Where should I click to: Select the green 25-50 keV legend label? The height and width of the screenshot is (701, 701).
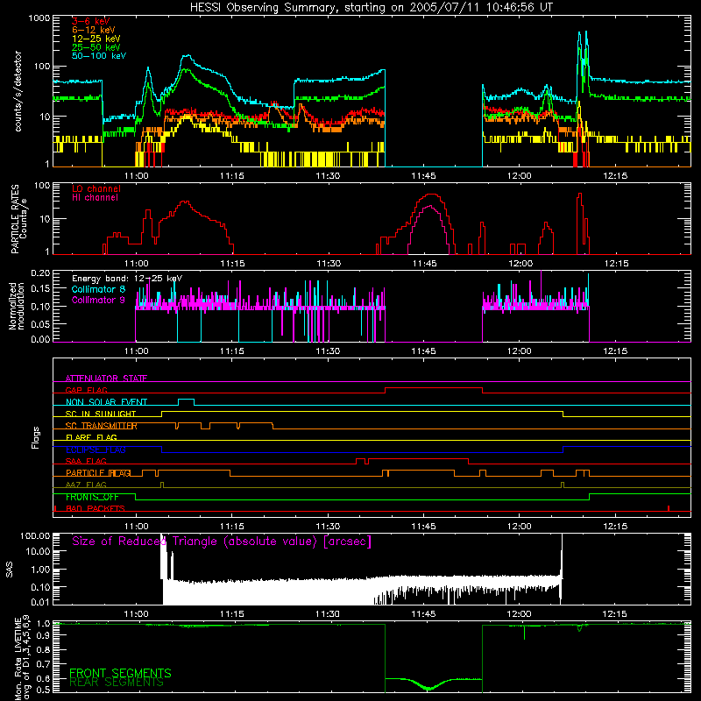point(96,47)
